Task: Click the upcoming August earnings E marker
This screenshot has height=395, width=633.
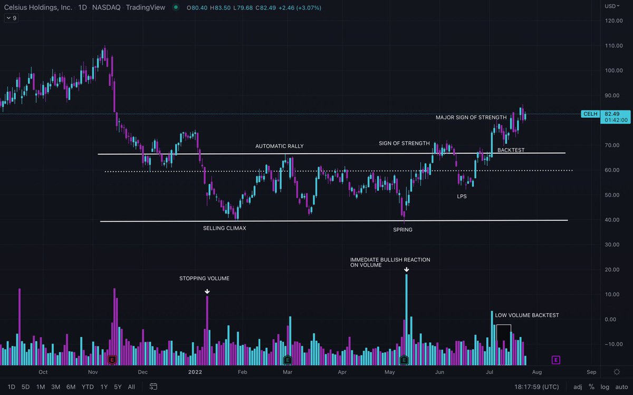Action: [555, 360]
